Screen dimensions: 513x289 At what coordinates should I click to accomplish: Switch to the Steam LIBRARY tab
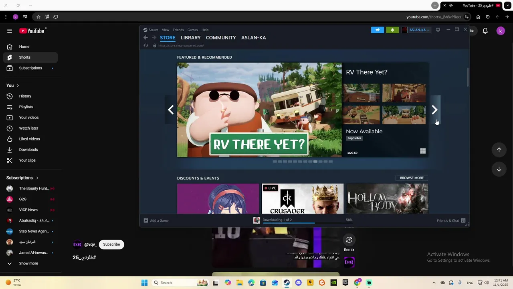tap(190, 38)
